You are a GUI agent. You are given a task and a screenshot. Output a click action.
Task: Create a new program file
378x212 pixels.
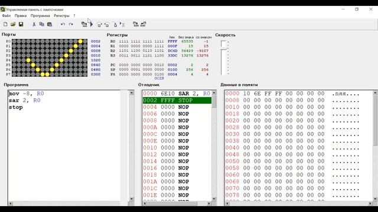point(5,24)
